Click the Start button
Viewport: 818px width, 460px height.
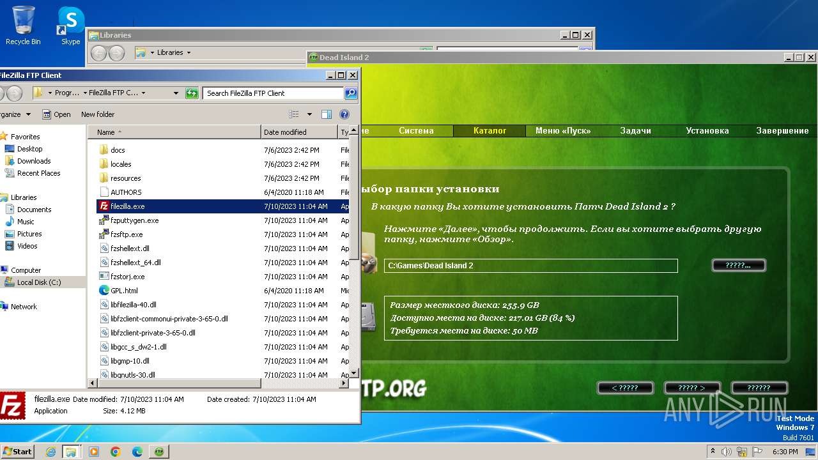click(17, 452)
